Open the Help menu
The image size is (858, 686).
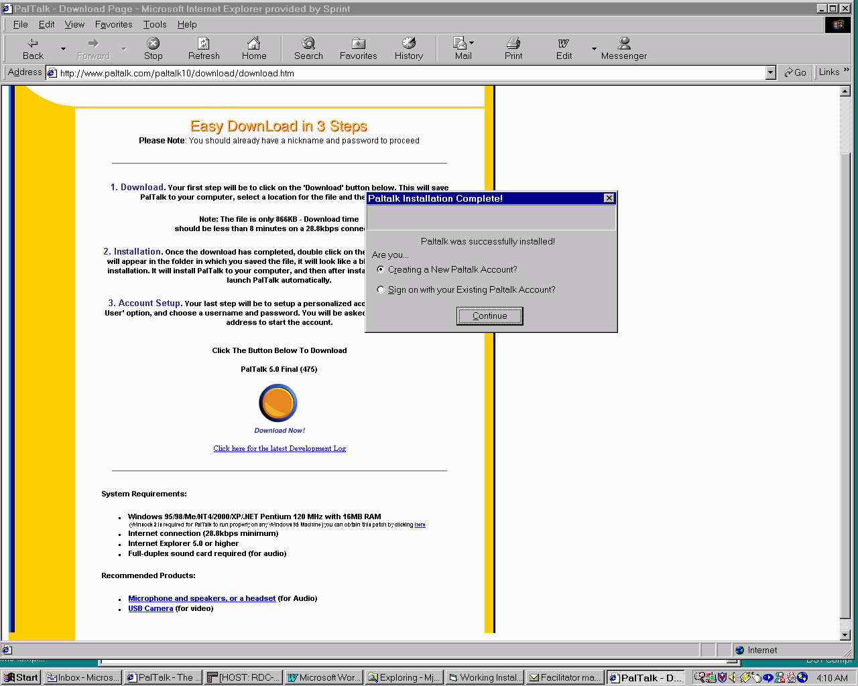[187, 24]
